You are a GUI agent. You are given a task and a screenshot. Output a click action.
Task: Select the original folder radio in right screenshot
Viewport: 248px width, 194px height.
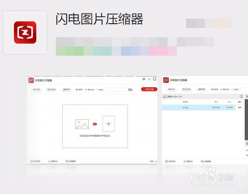tap(221, 90)
